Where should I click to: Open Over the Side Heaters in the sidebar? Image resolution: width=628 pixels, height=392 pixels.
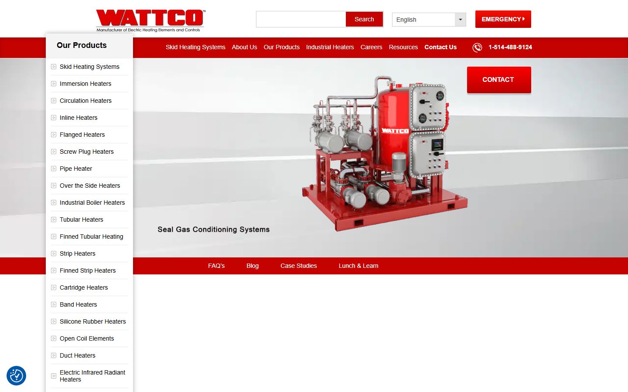(x=90, y=186)
